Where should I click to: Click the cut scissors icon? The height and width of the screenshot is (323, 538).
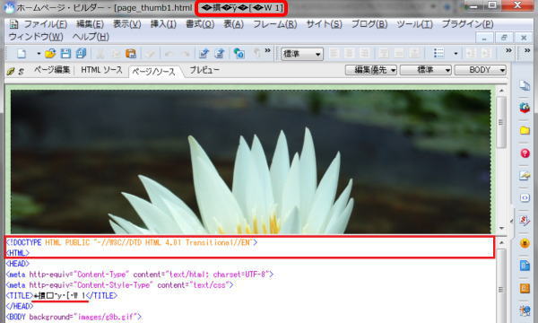[x=100, y=54]
